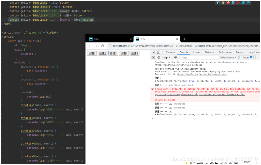261x165 pixels.
Task: Open page in Internet Explorer icon
Action: pos(243,3)
